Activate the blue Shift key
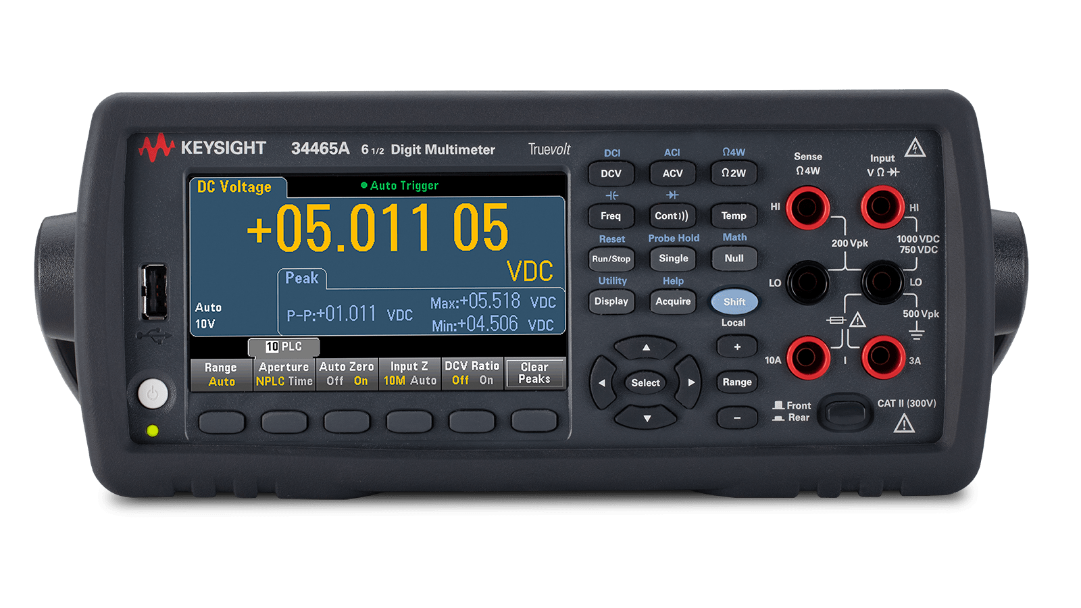Viewport: 1081px width, 608px height. (x=734, y=302)
